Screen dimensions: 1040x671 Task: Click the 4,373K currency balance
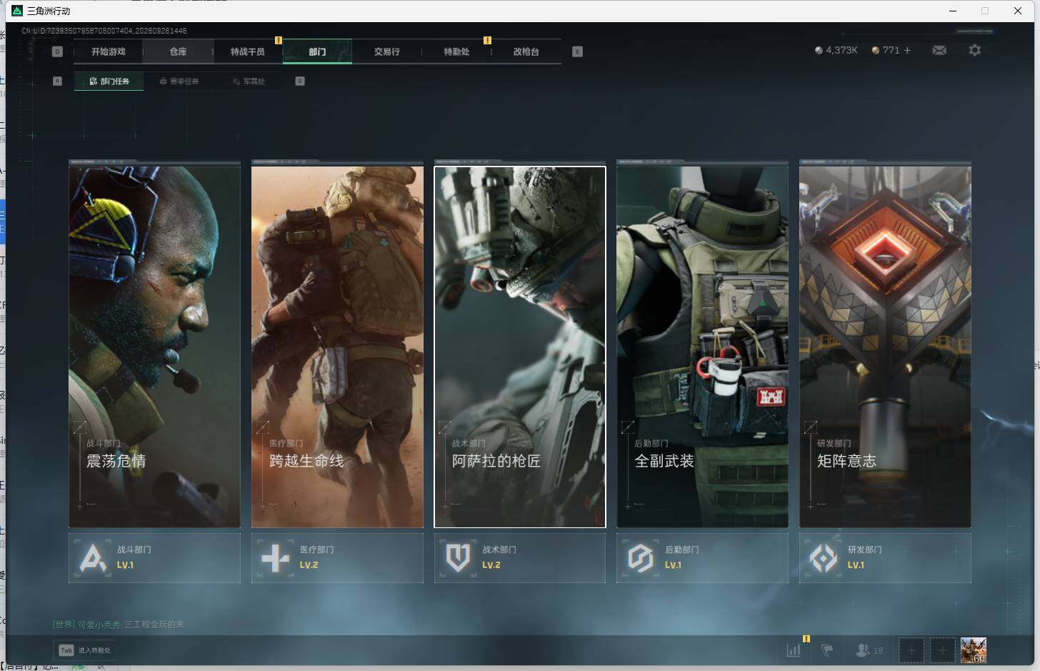coord(836,50)
